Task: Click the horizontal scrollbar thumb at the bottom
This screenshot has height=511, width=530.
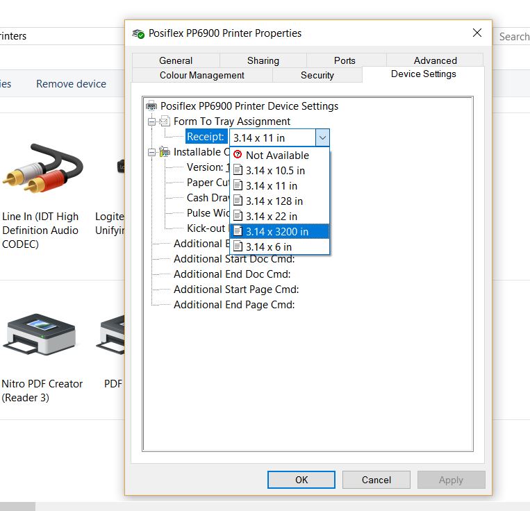Action: click(x=17, y=506)
